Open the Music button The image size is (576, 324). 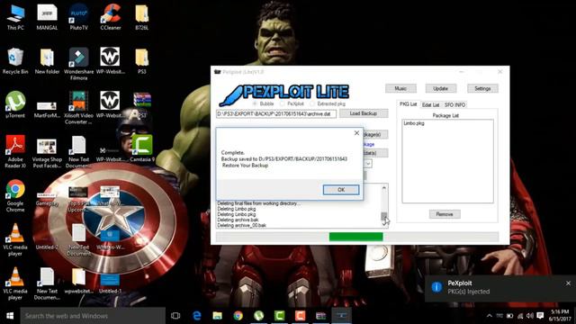[400, 88]
